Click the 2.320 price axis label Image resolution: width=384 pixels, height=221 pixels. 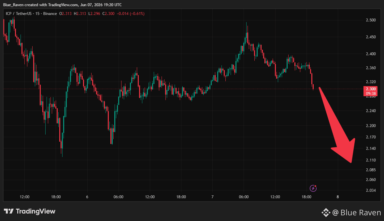tap(371, 82)
